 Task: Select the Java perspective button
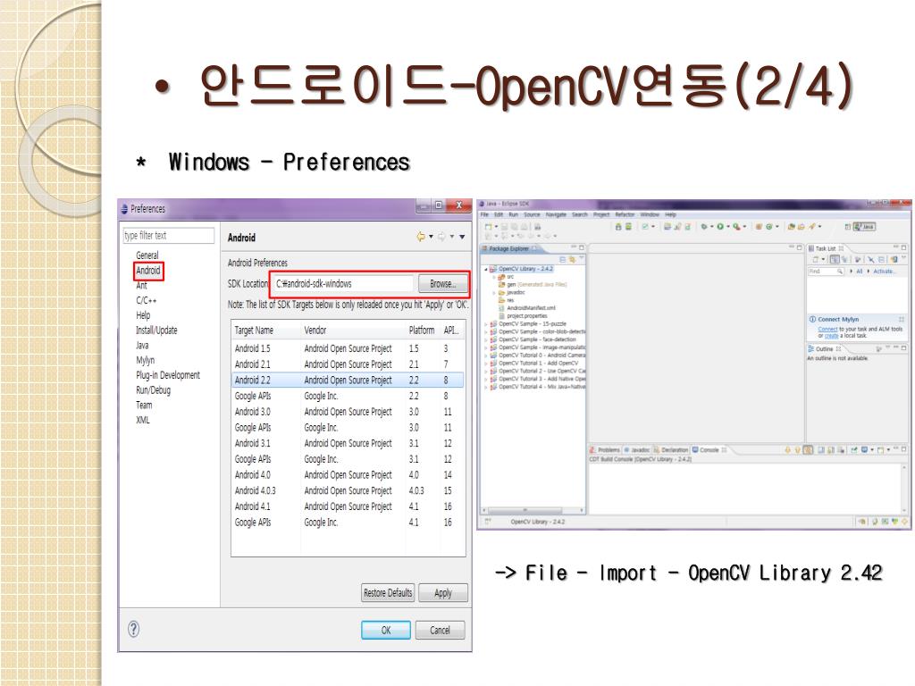(x=864, y=226)
